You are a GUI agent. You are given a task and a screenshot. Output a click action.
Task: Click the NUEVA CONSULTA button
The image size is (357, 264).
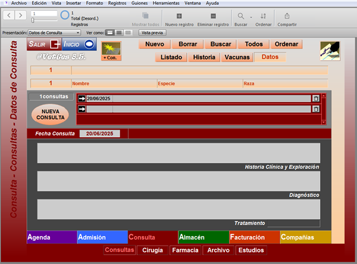pos(51,114)
